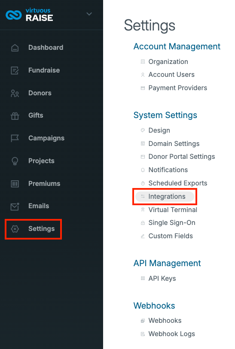The width and height of the screenshot is (235, 349).
Task: Click the System Settings heading
Action: click(x=165, y=115)
